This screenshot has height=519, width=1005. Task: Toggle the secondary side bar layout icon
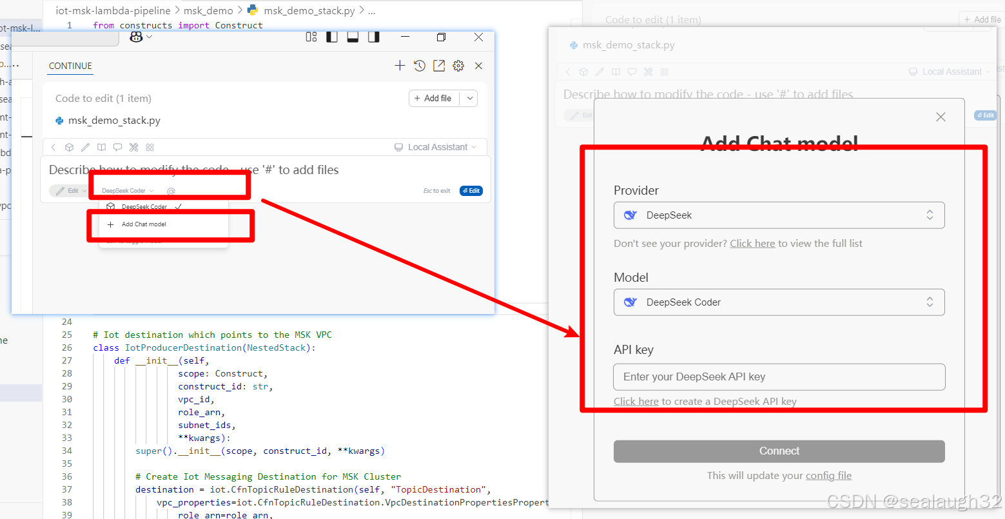[x=373, y=37]
